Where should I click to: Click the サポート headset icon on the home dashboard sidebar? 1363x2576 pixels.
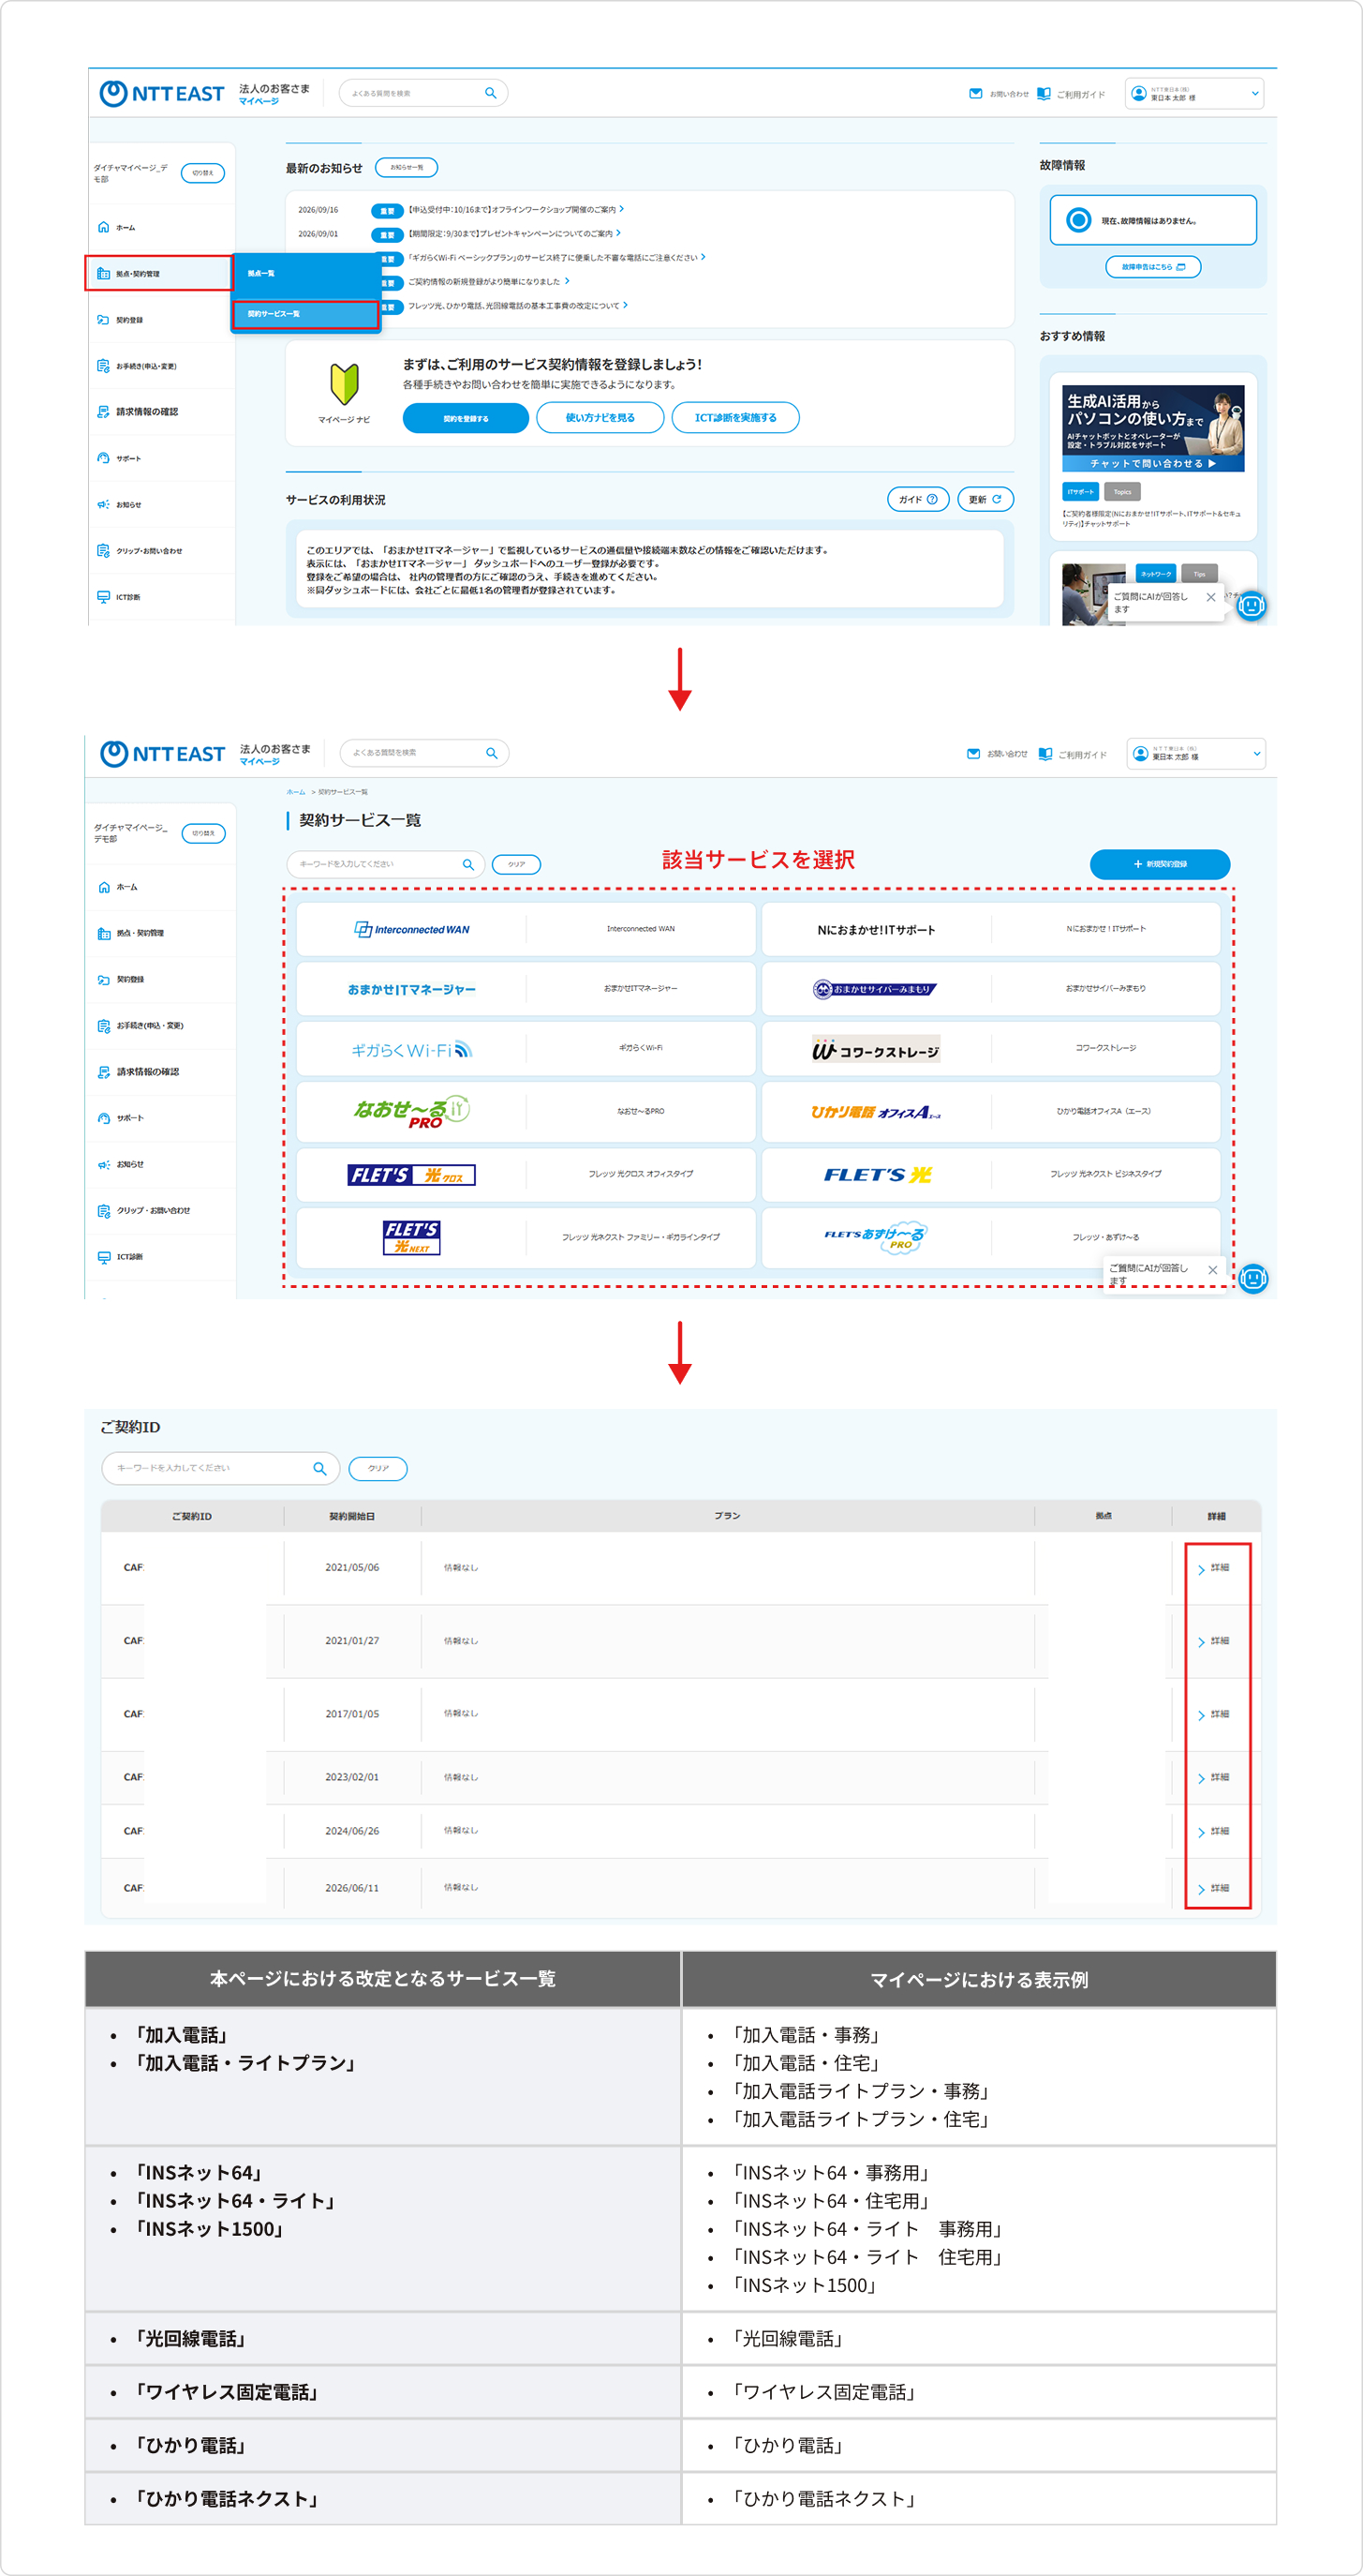coord(103,458)
